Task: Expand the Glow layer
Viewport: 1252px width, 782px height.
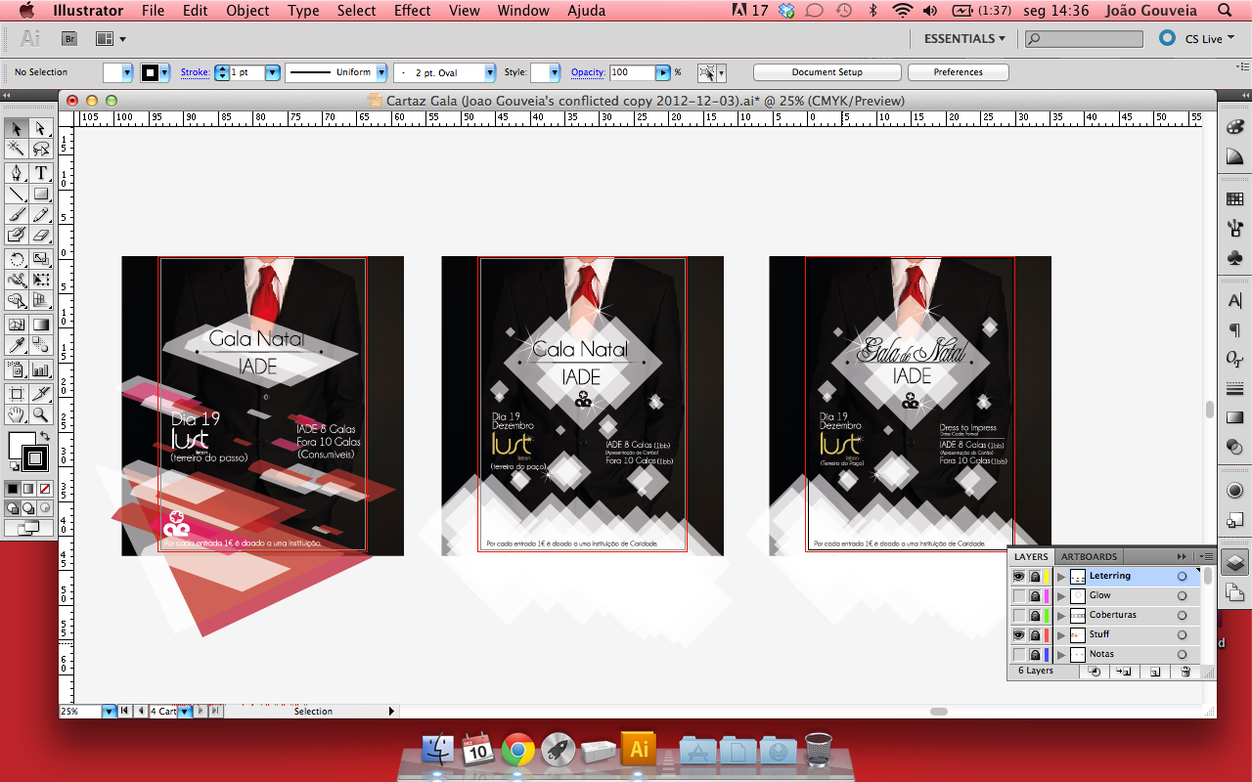Action: pos(1061,596)
